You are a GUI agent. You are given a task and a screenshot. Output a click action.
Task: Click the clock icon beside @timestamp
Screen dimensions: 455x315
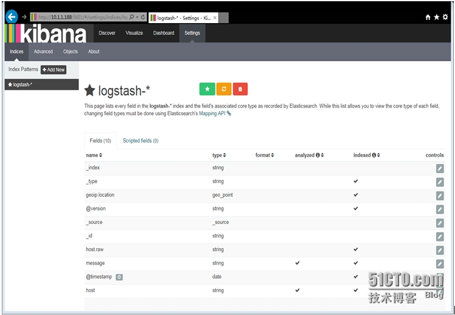(x=120, y=277)
